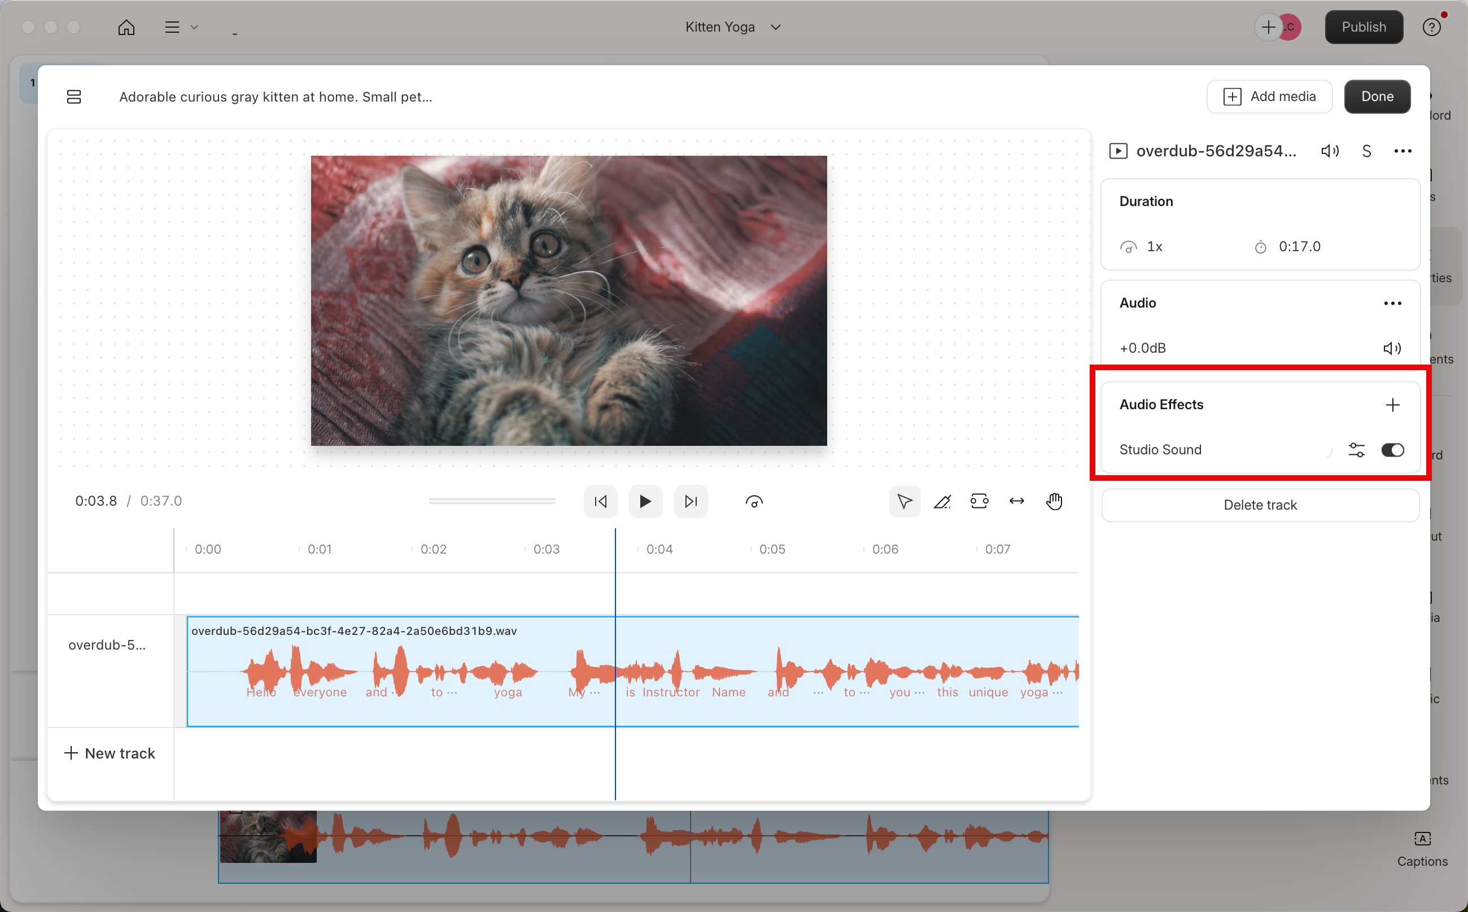This screenshot has width=1468, height=912.
Task: Select the overdub-5... track label
Action: 107,645
